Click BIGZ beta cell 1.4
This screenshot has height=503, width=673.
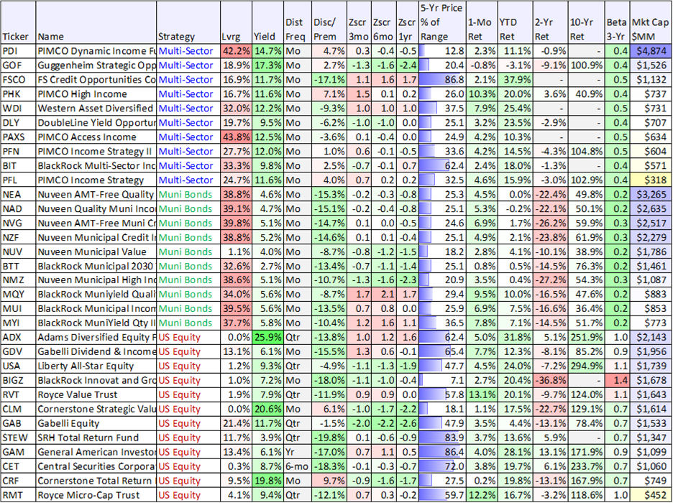[617, 380]
